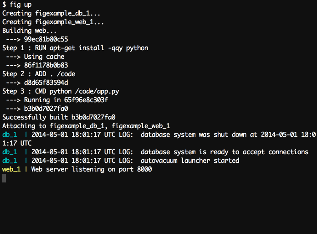Click the "Creating figexample_db_1..." line

coord(51,13)
